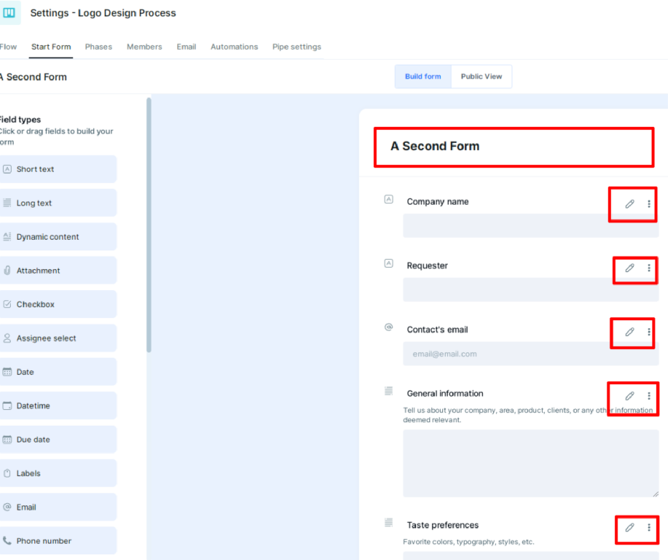Click the pencil edit icon for Company name

[x=630, y=204]
